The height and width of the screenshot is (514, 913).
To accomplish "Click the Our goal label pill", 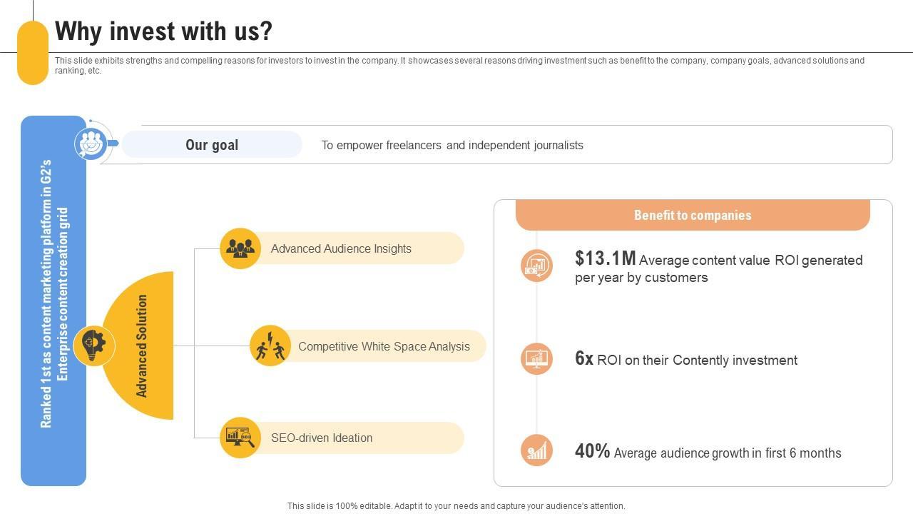I will (212, 145).
